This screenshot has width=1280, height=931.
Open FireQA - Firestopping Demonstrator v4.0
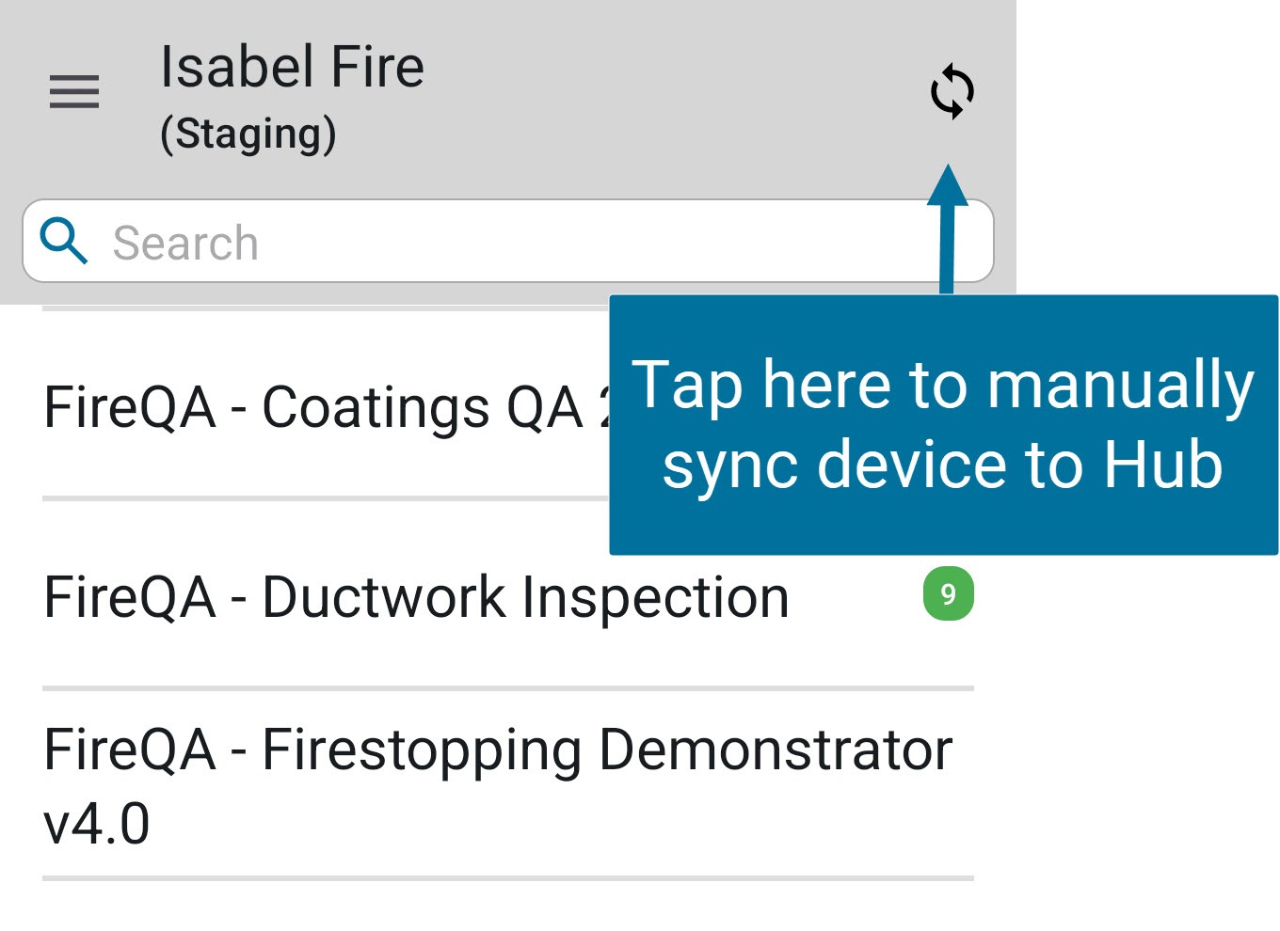(x=497, y=752)
